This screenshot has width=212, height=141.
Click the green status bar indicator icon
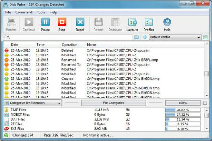[x=6, y=135]
